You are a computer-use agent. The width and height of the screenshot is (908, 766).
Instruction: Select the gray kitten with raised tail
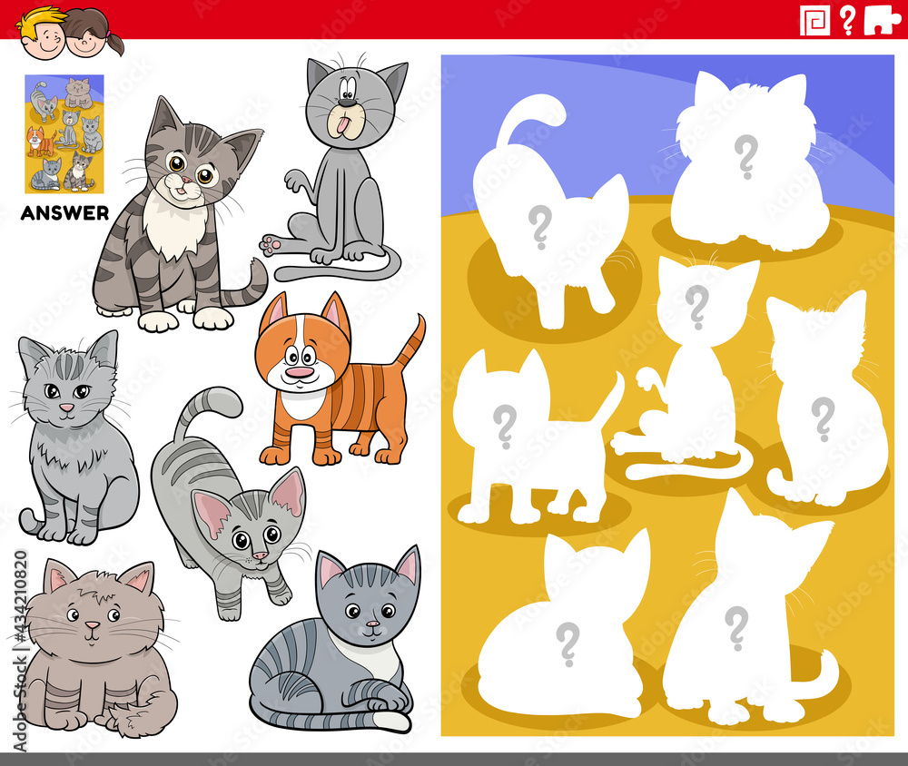click(x=229, y=504)
